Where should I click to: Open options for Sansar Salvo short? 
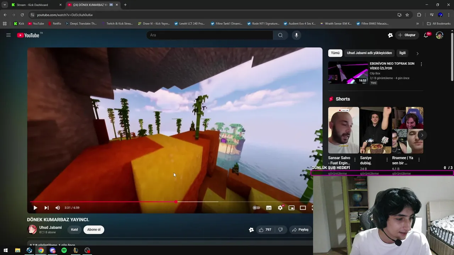point(355,160)
